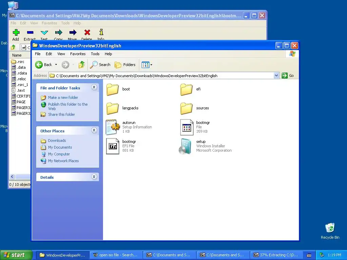
Task: Click the Views icon in Explorer toolbar
Action: coord(145,65)
